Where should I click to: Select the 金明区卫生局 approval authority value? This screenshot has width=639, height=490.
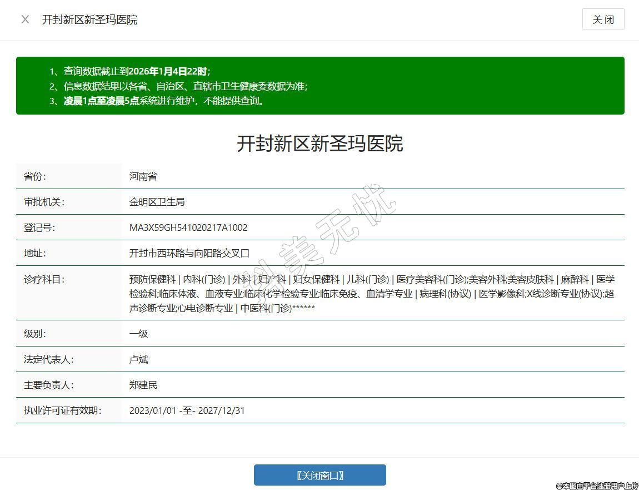157,202
